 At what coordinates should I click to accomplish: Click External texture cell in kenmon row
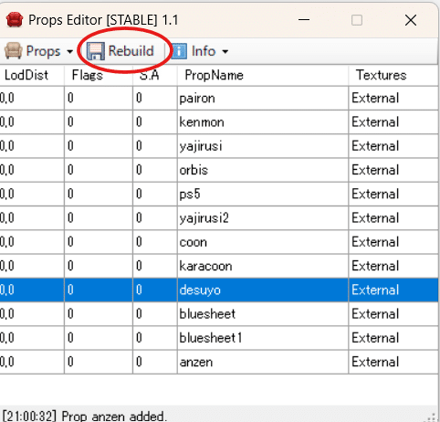(393, 122)
